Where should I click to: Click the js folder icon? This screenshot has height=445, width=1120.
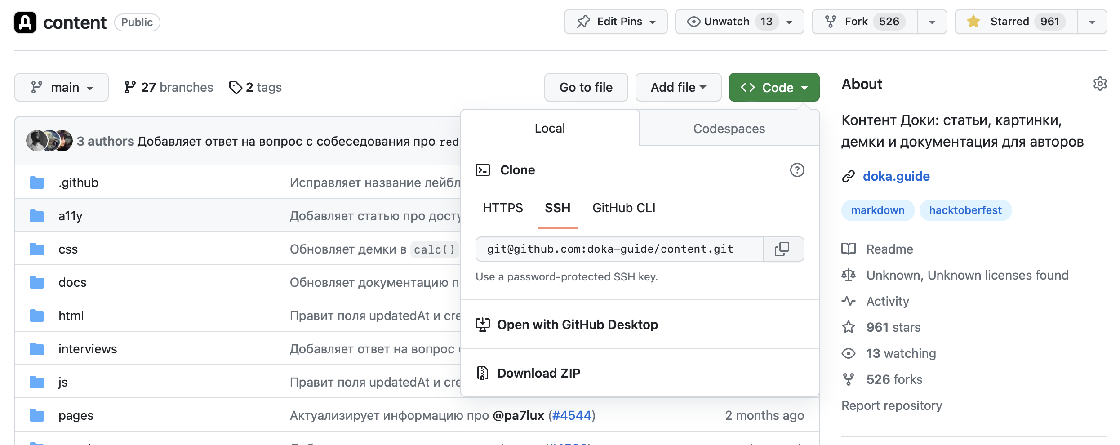click(x=37, y=382)
